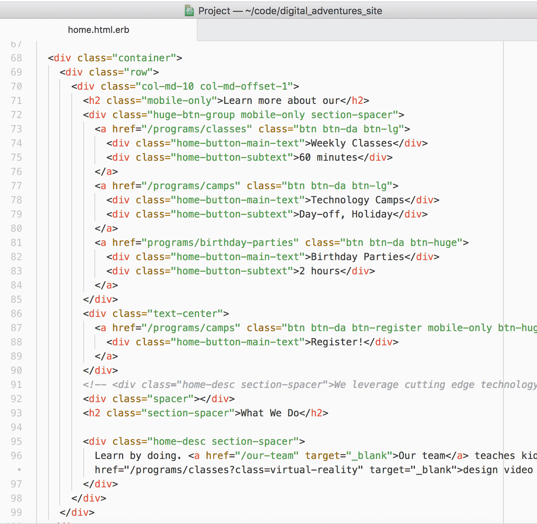Click the project title path in title bar
Viewport: 537px width, 524px height.
point(290,11)
